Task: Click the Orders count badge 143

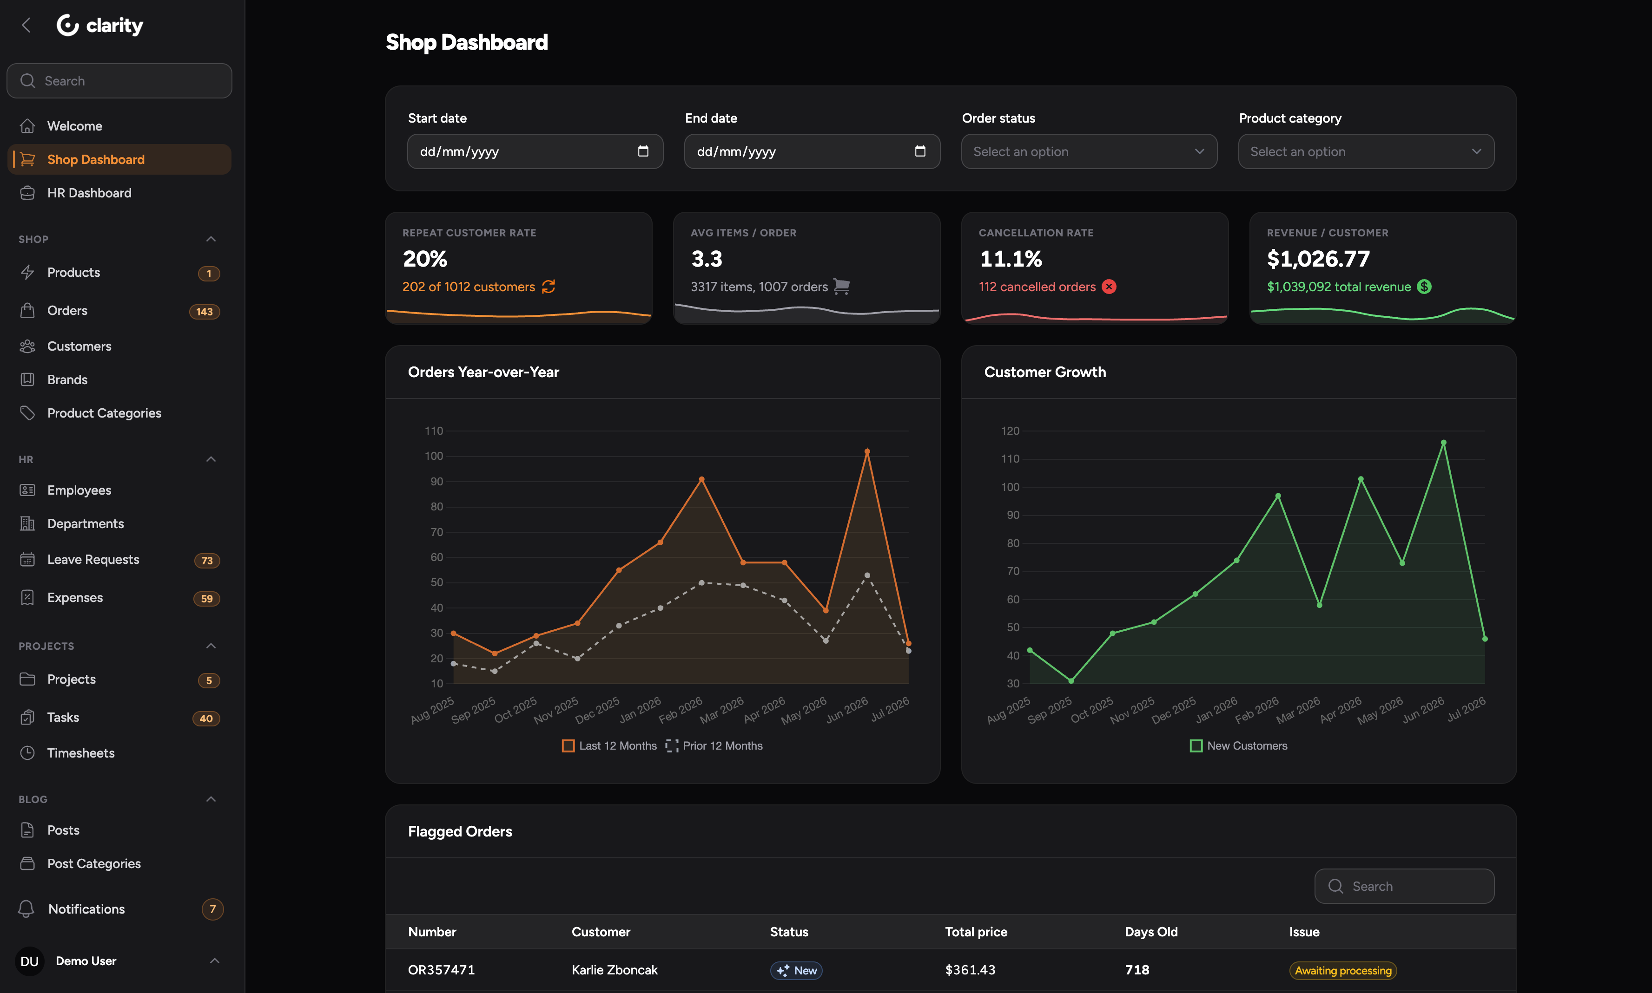Action: coord(204,311)
